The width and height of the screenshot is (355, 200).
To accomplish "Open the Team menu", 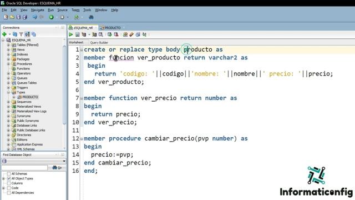I will coord(75,10).
